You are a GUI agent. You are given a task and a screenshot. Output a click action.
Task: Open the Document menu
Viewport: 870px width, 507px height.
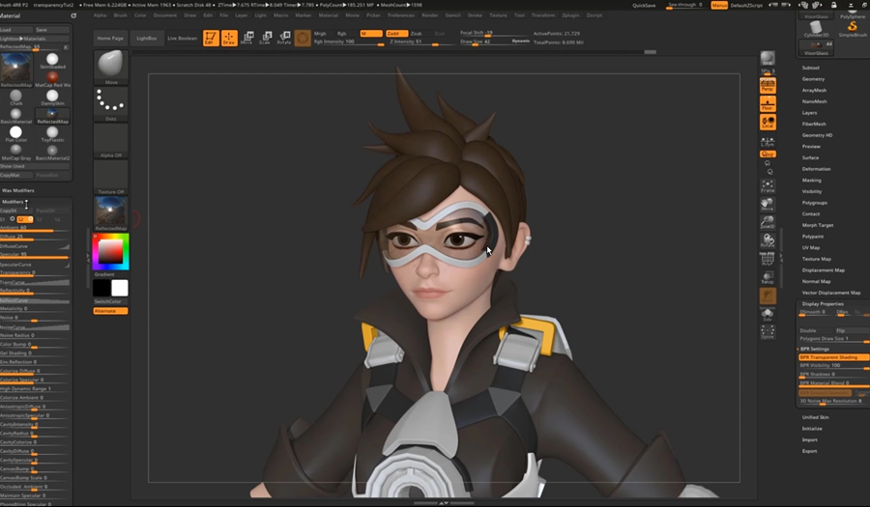164,15
